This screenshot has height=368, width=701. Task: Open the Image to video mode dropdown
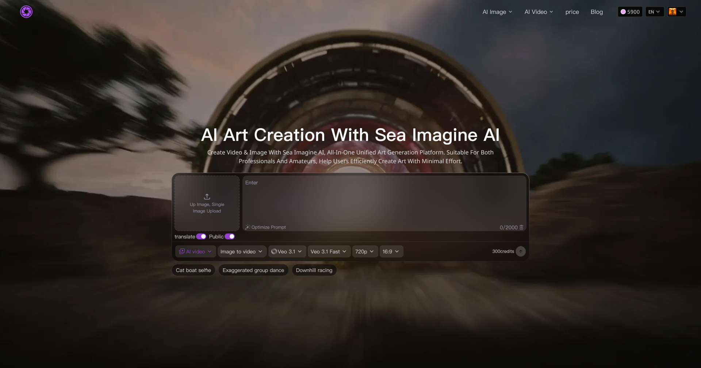pyautogui.click(x=241, y=251)
